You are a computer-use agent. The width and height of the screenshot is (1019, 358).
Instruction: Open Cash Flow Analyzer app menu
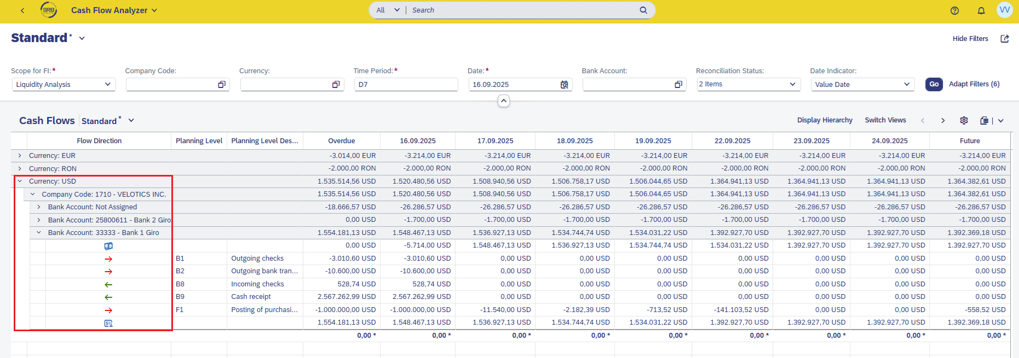pyautogui.click(x=114, y=10)
